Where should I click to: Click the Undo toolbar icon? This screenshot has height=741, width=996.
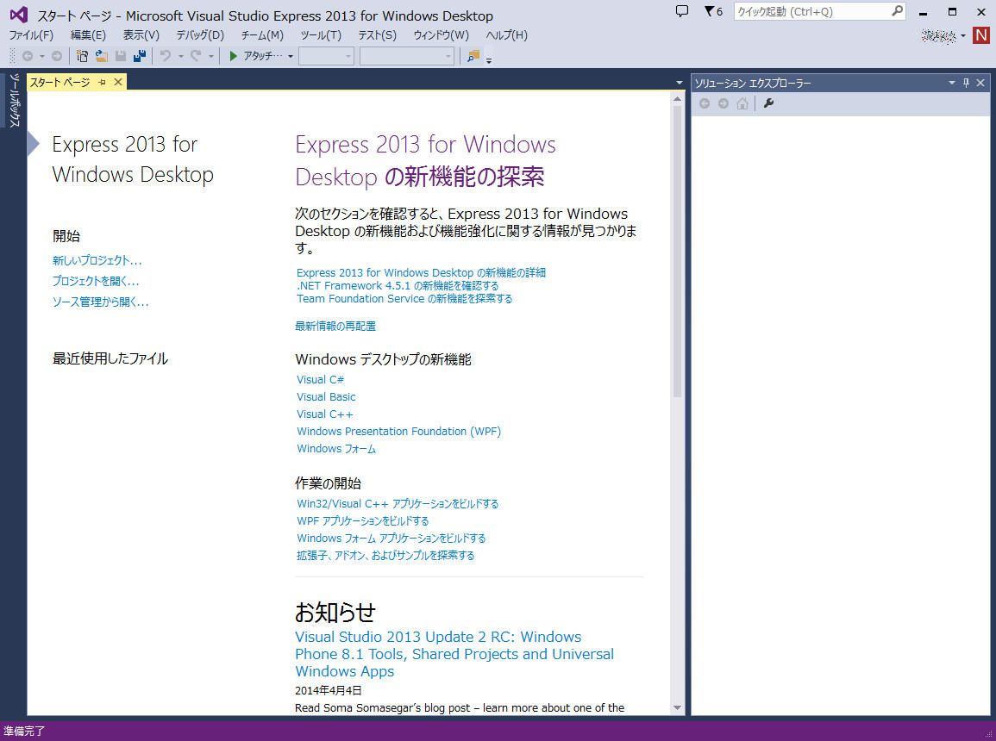tap(166, 56)
